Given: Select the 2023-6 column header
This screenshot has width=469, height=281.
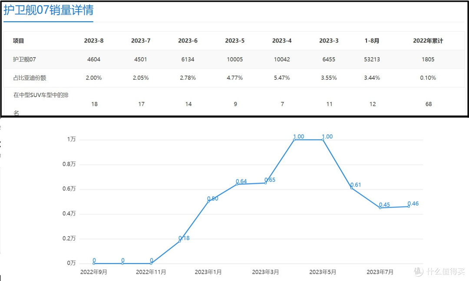Looking at the screenshot, I should pyautogui.click(x=188, y=41).
